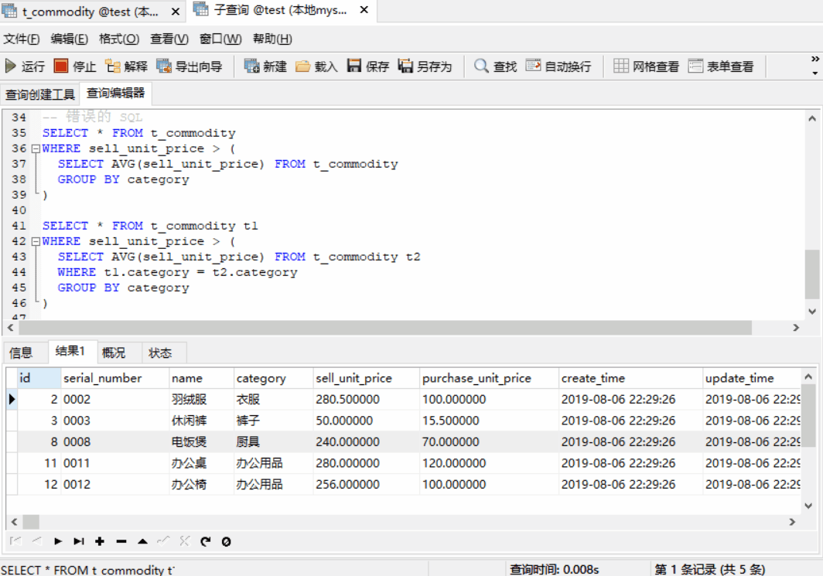Switch to the 概况 tab
The height and width of the screenshot is (576, 823).
point(114,352)
